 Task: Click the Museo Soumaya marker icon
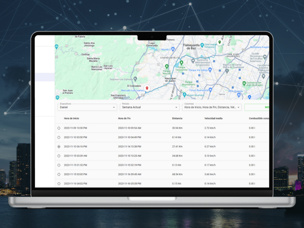tap(184, 95)
